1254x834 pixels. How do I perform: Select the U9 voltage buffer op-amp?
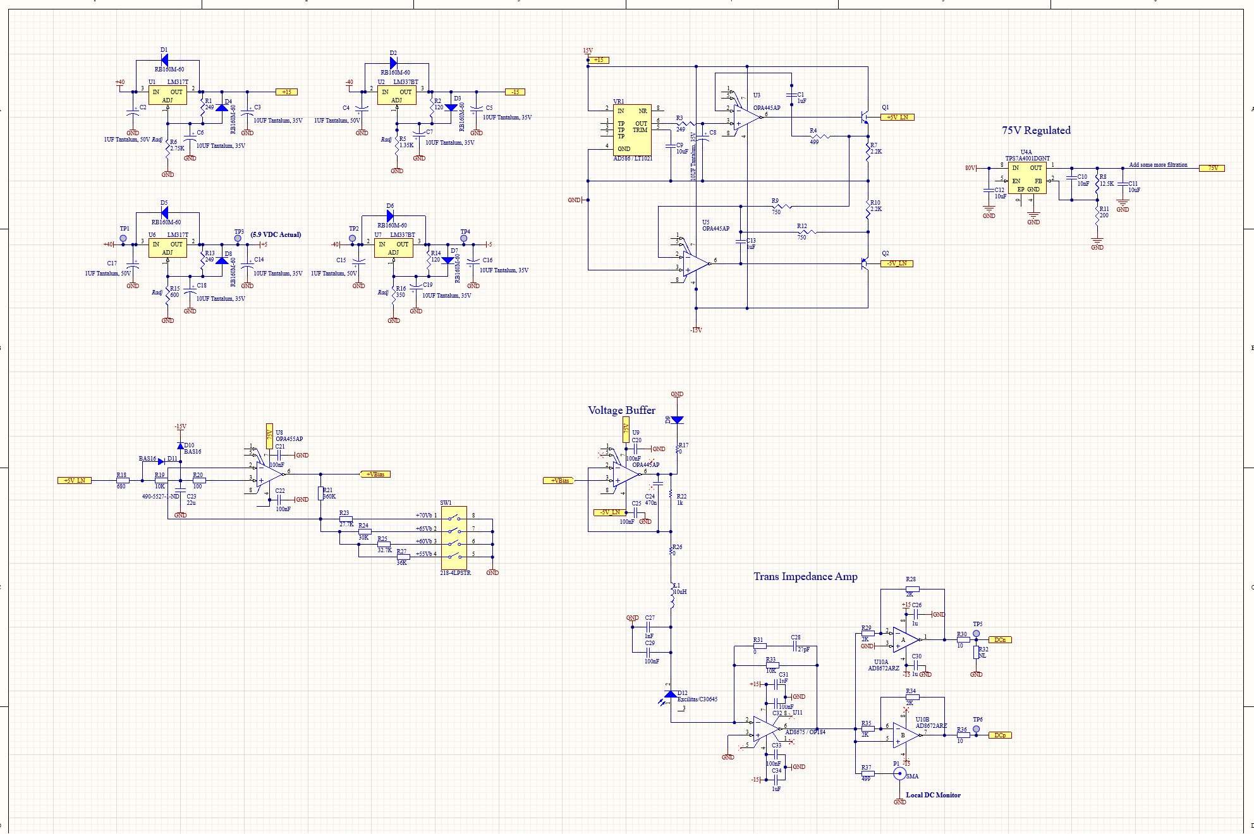(x=626, y=474)
